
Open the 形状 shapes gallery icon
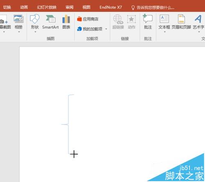pyautogui.click(x=35, y=19)
